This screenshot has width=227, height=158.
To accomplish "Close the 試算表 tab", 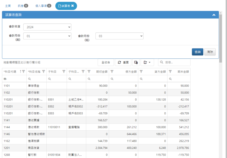I will coord(72,6).
